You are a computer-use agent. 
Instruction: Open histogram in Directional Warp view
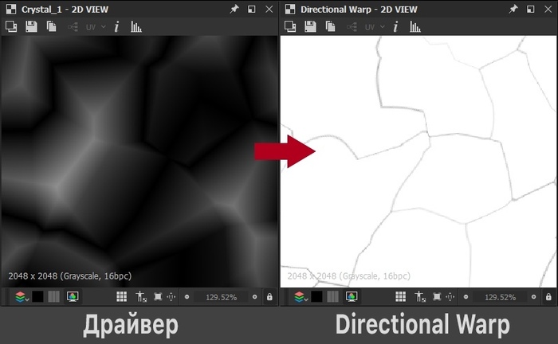point(415,26)
